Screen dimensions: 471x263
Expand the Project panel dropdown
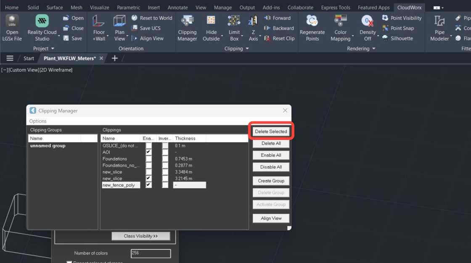pos(53,48)
